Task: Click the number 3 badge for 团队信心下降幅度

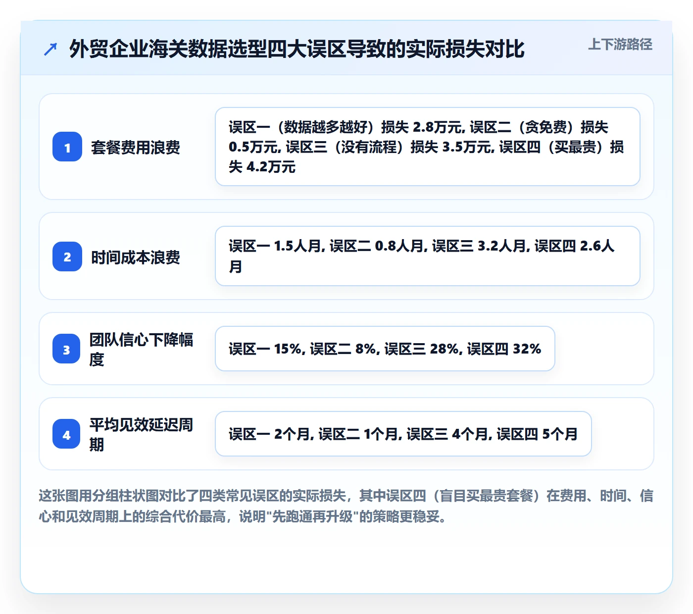Action: (x=66, y=349)
